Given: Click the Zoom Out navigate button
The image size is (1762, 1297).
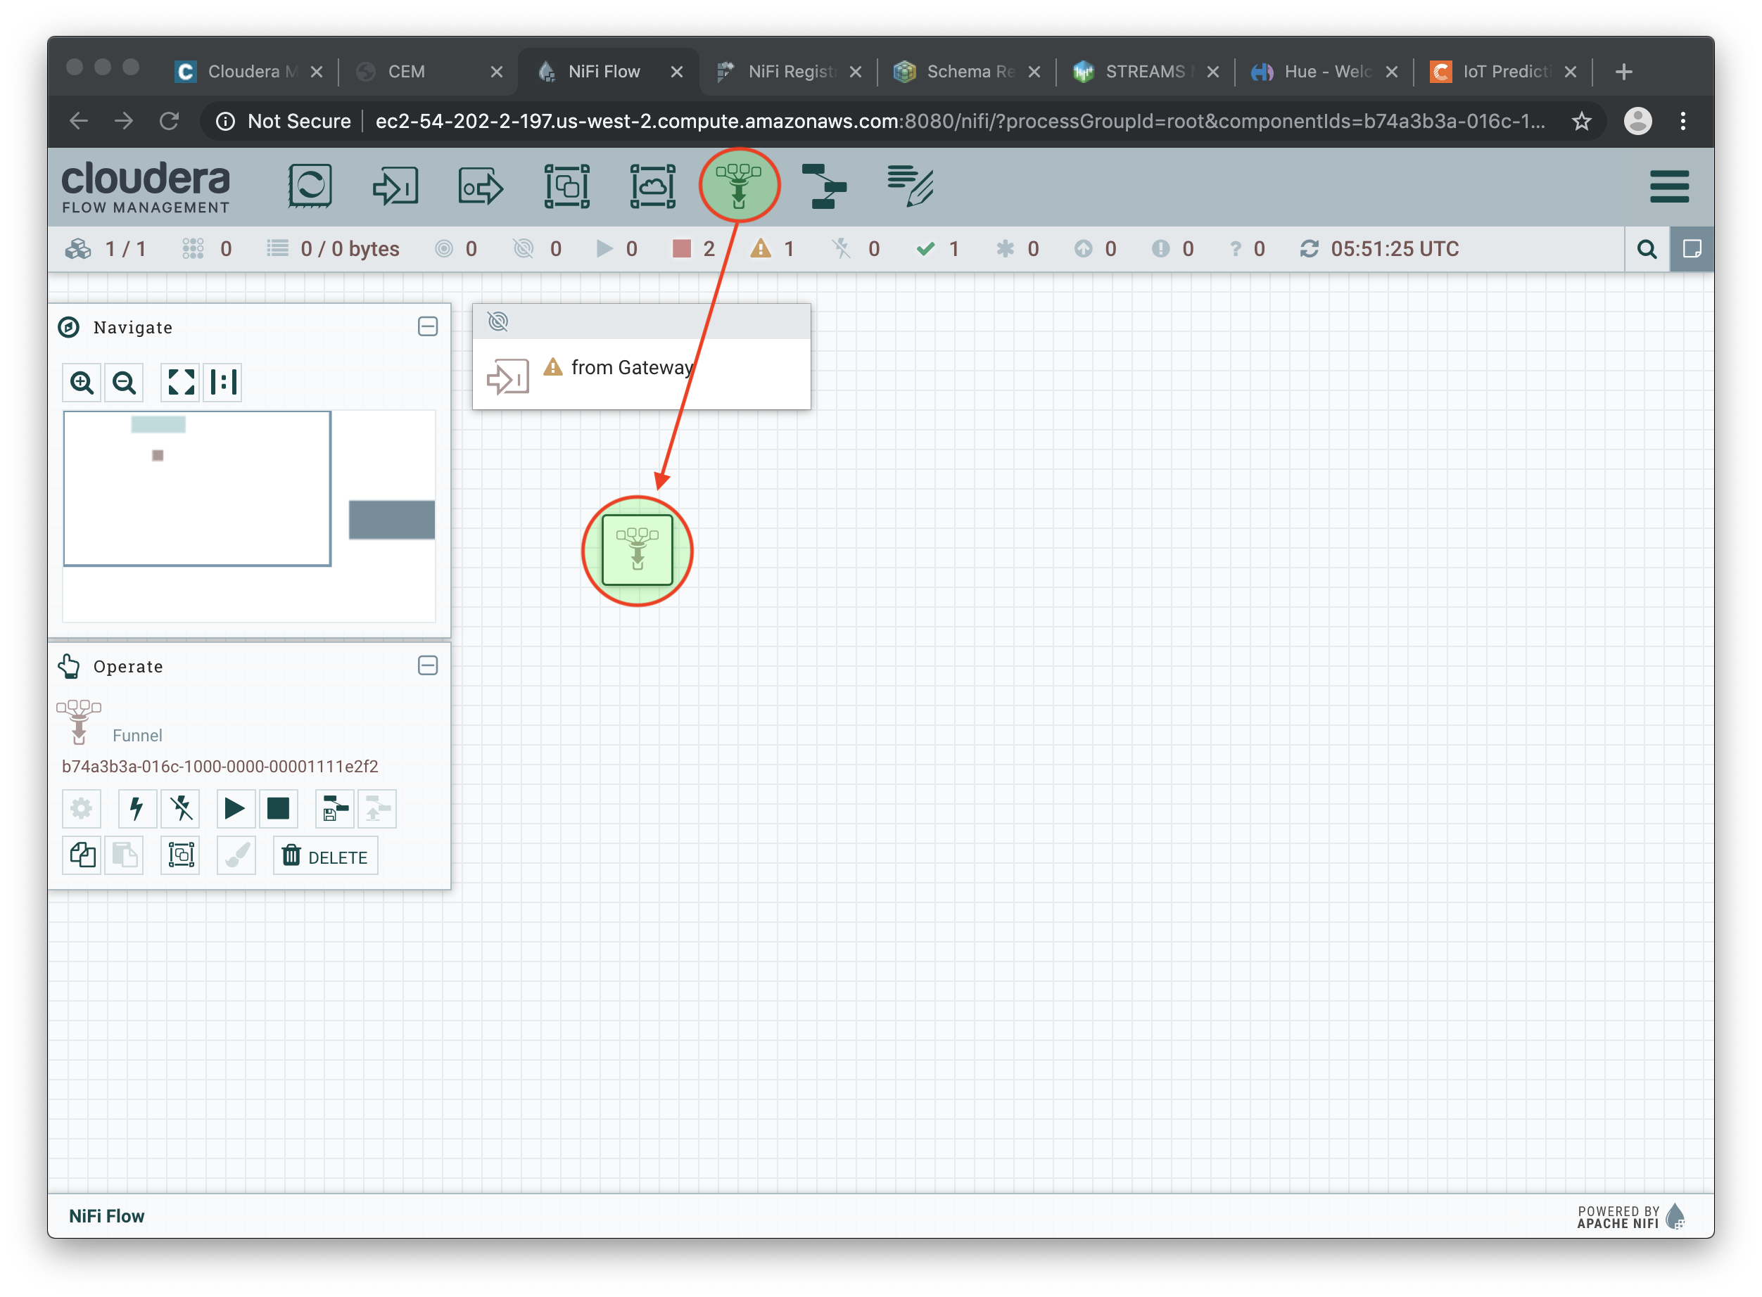Looking at the screenshot, I should coord(124,383).
